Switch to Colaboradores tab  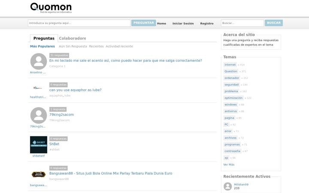click(73, 38)
